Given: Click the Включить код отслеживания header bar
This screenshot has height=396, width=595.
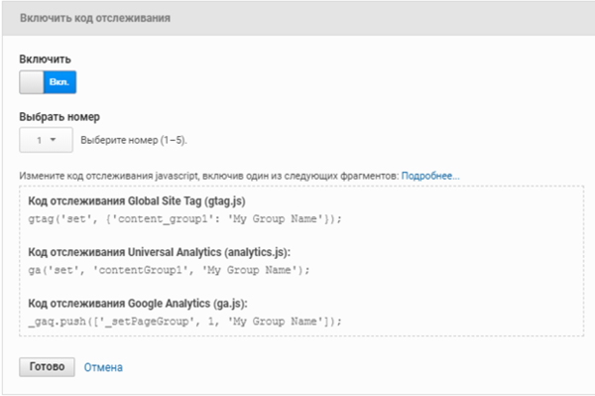Looking at the screenshot, I should (298, 18).
